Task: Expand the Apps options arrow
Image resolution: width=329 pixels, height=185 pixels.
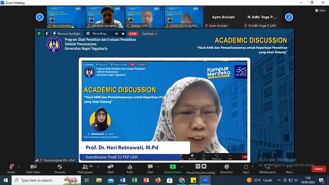Action: coord(252,167)
